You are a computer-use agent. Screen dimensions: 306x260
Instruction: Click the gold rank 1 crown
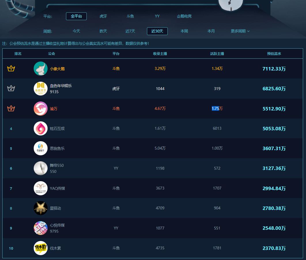[11, 68]
